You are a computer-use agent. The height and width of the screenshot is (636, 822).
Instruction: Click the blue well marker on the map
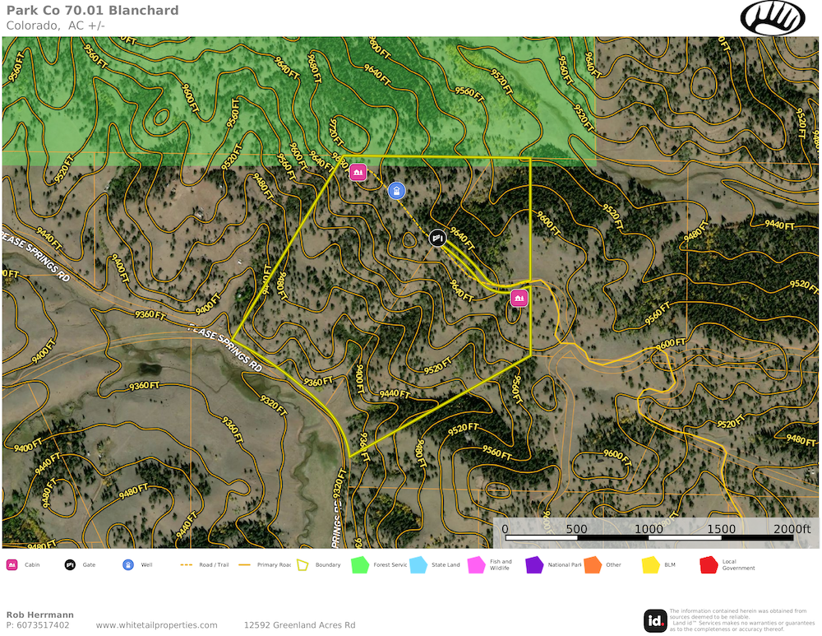pyautogui.click(x=396, y=191)
